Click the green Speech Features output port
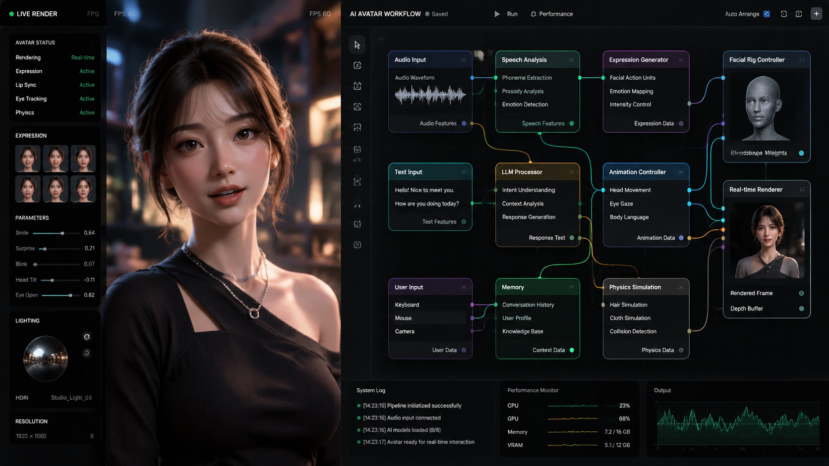The width and height of the screenshot is (829, 466). click(x=572, y=123)
